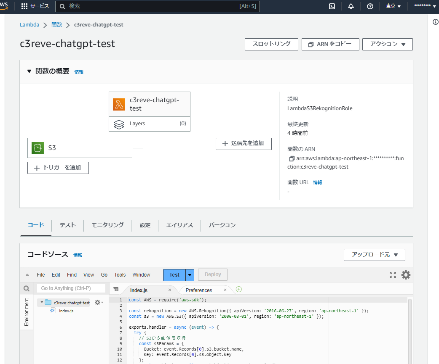Close the Preferences editor tab
The image size is (439, 364).
pyautogui.click(x=225, y=290)
